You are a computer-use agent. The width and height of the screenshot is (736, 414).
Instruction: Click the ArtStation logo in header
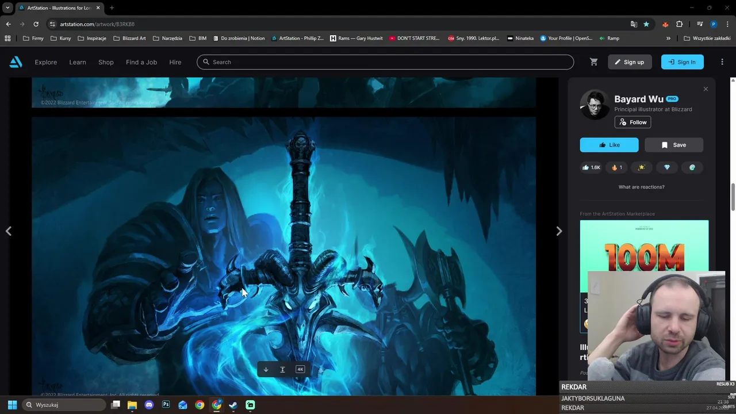[16, 62]
